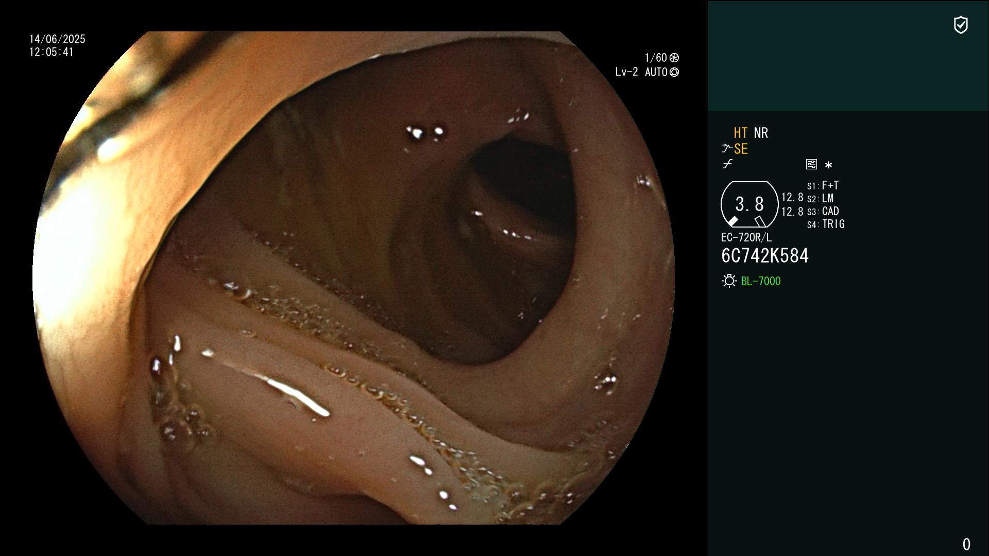
Task: Click the time 12:05:41
Action: [x=52, y=52]
